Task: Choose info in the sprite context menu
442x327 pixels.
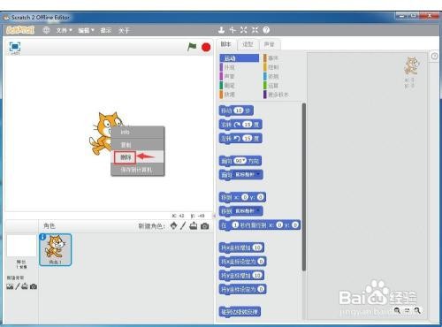Action: [138, 133]
